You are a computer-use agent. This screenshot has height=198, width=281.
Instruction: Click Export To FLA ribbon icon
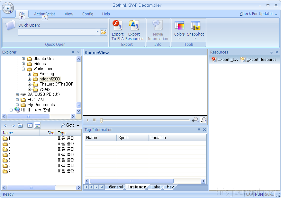click(118, 30)
